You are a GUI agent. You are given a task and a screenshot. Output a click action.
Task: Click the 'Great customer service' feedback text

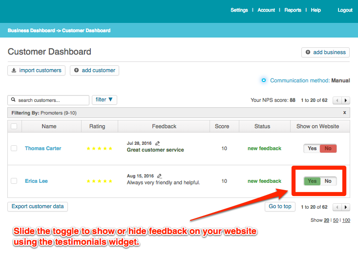(x=155, y=150)
